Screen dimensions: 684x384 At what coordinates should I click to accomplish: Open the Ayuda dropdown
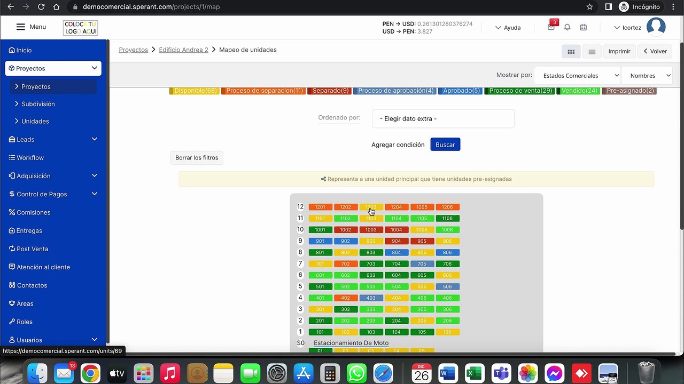click(x=508, y=27)
